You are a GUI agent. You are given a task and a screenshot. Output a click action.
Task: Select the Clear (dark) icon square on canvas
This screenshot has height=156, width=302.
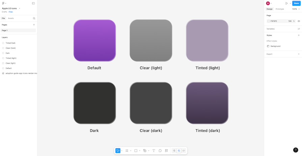tap(151, 103)
